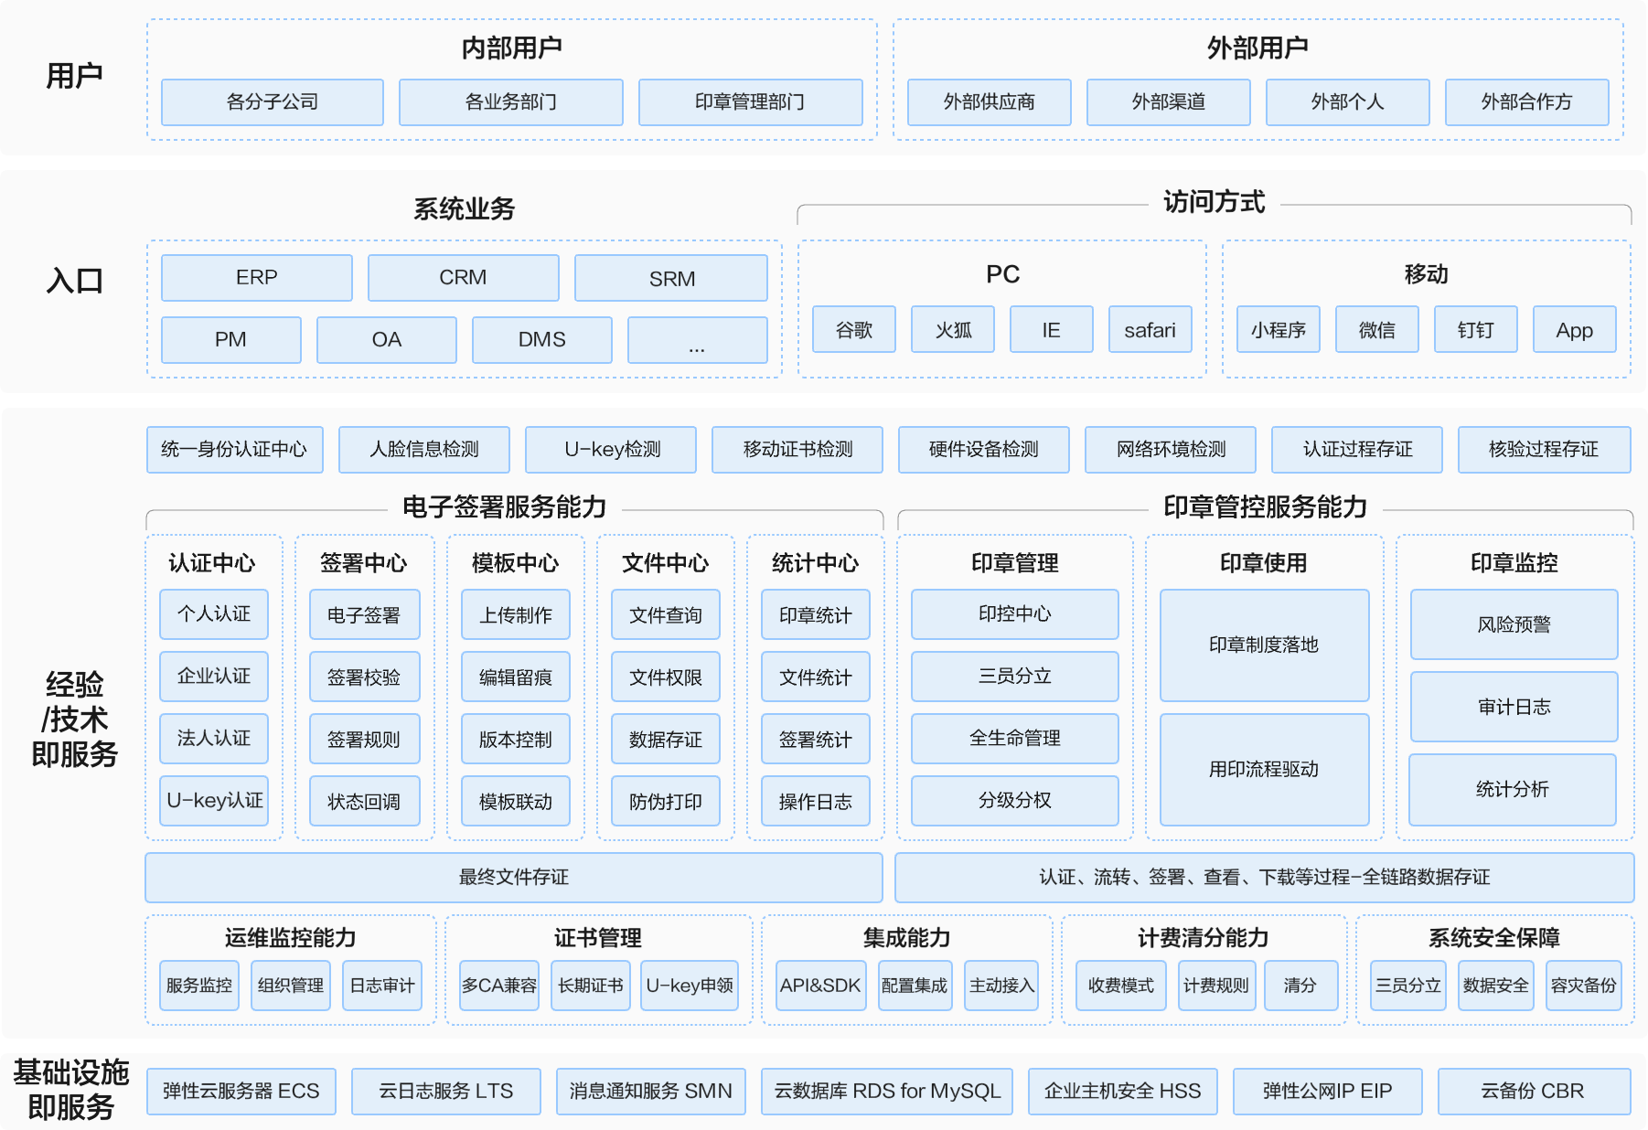Click the SRM box

pos(671,278)
